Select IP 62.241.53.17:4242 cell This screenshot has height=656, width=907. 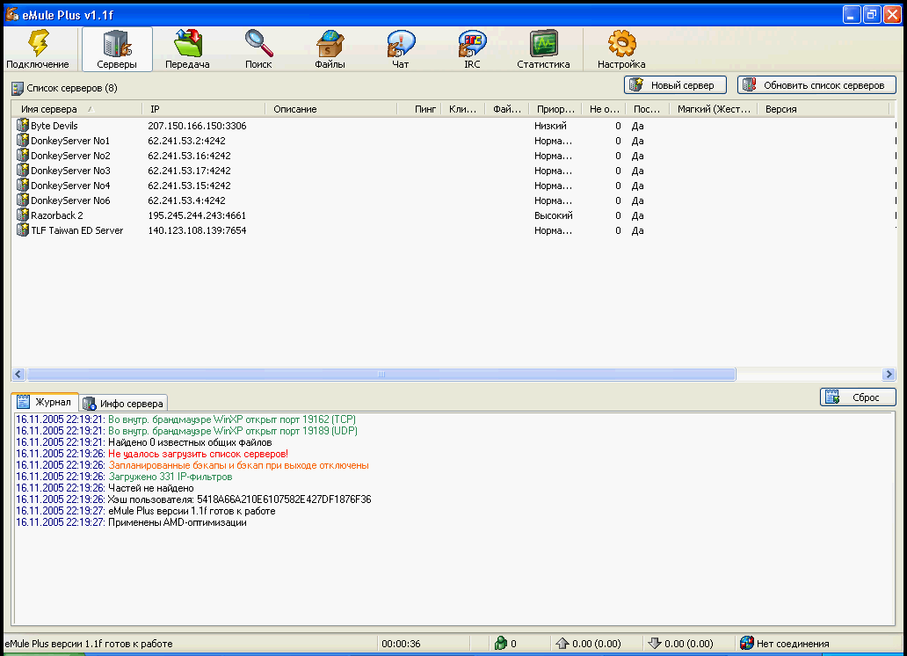tap(189, 171)
